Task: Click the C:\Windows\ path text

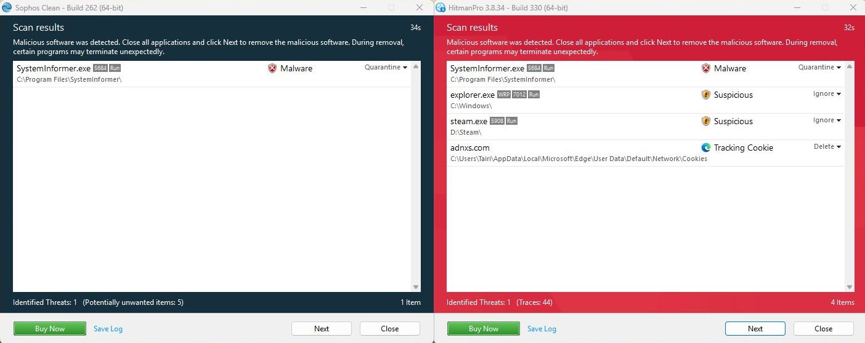Action: [471, 106]
